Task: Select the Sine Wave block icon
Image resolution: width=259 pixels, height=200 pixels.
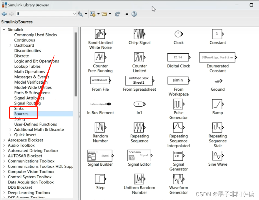Action: [218, 156]
